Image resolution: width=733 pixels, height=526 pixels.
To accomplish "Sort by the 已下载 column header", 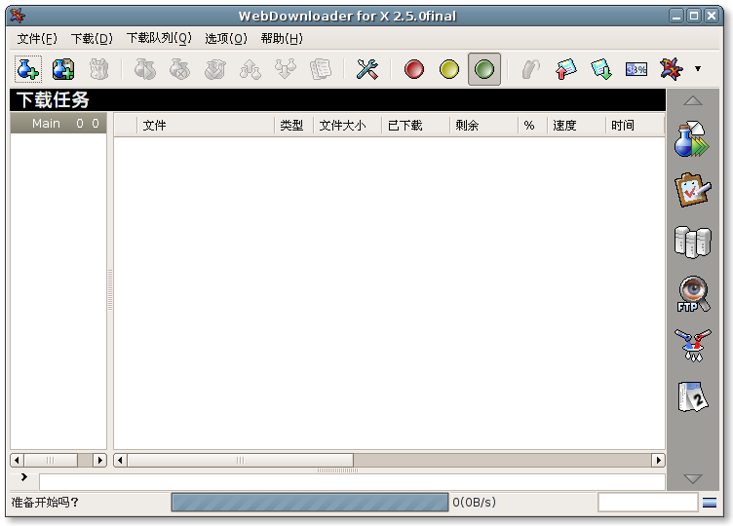I will point(415,126).
